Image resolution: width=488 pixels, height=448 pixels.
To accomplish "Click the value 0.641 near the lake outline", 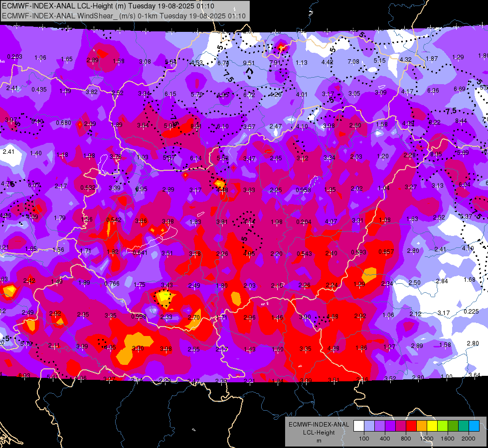I will [140, 253].
